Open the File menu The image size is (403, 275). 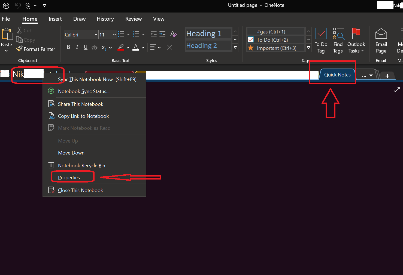tap(6, 19)
